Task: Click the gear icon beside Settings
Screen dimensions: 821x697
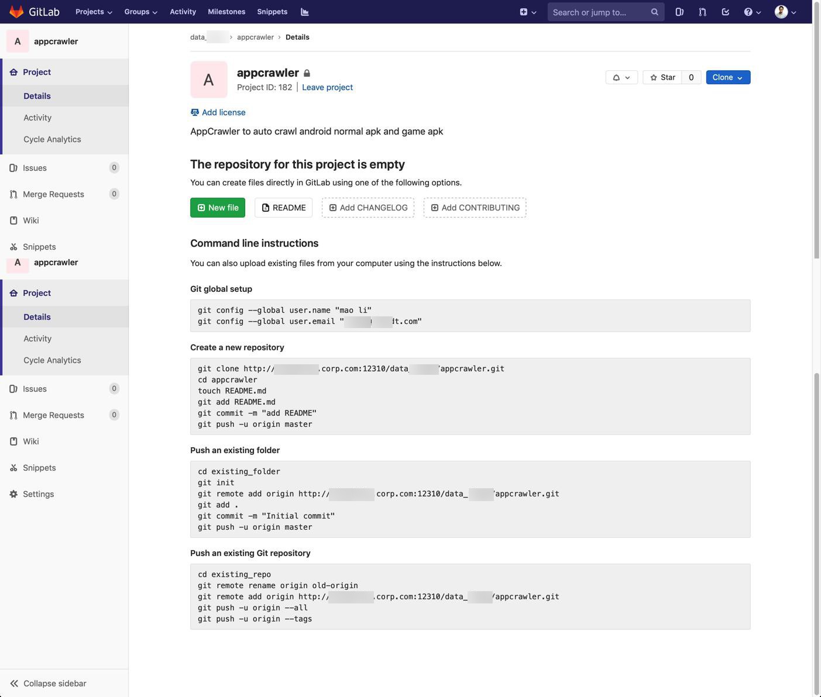Action: [13, 494]
